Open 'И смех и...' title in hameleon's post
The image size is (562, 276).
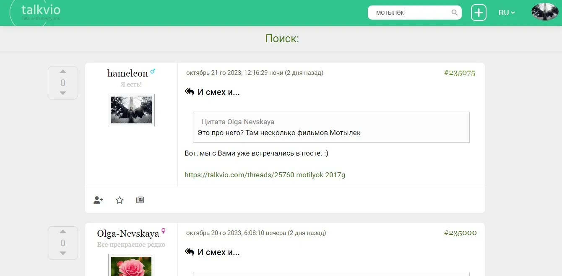(x=219, y=92)
